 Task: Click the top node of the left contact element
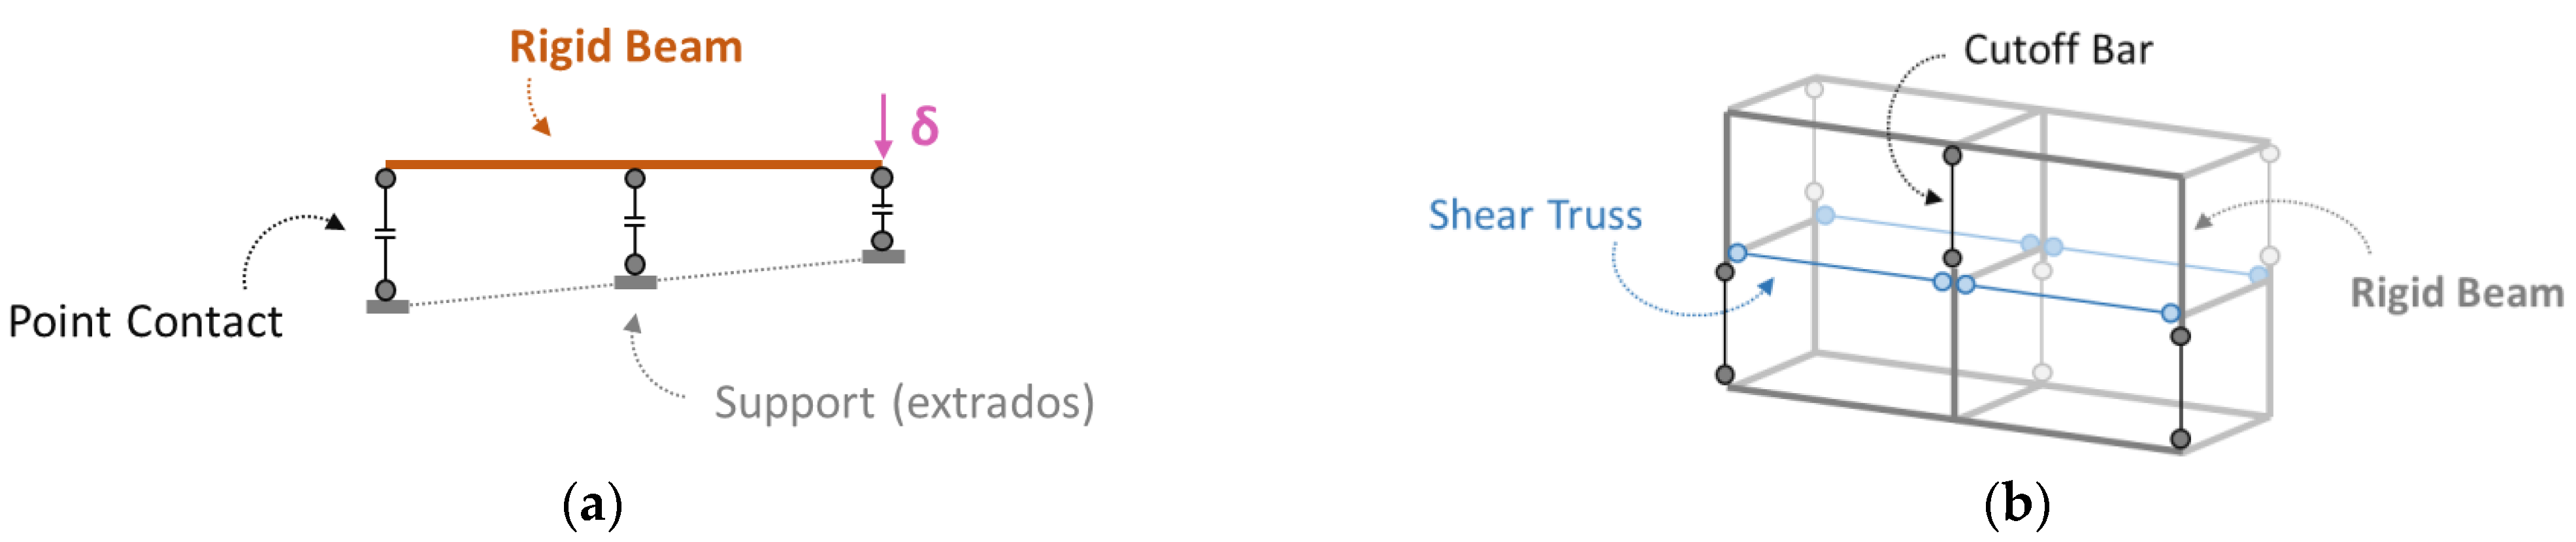[x=386, y=179]
